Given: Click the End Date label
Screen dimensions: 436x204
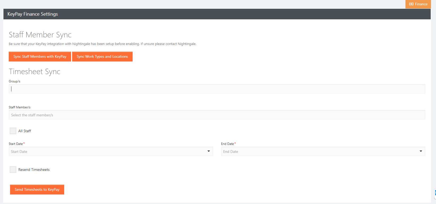Looking at the screenshot, I should pos(228,144).
